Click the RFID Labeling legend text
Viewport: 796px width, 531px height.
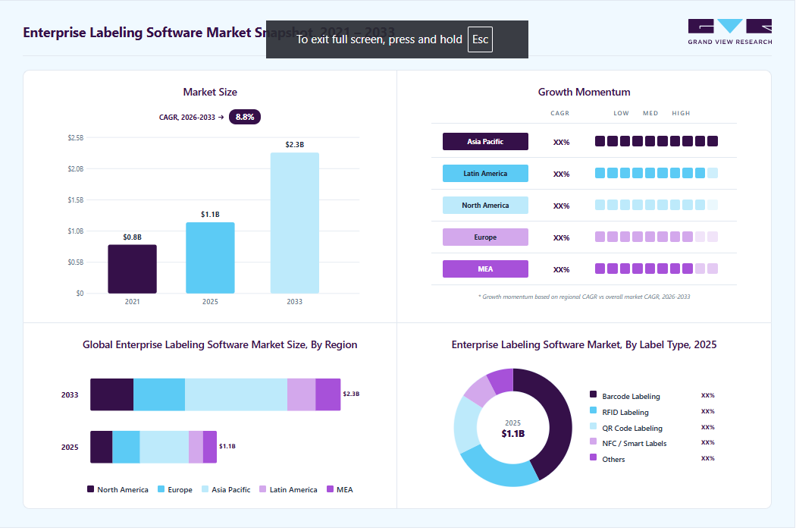click(x=625, y=412)
